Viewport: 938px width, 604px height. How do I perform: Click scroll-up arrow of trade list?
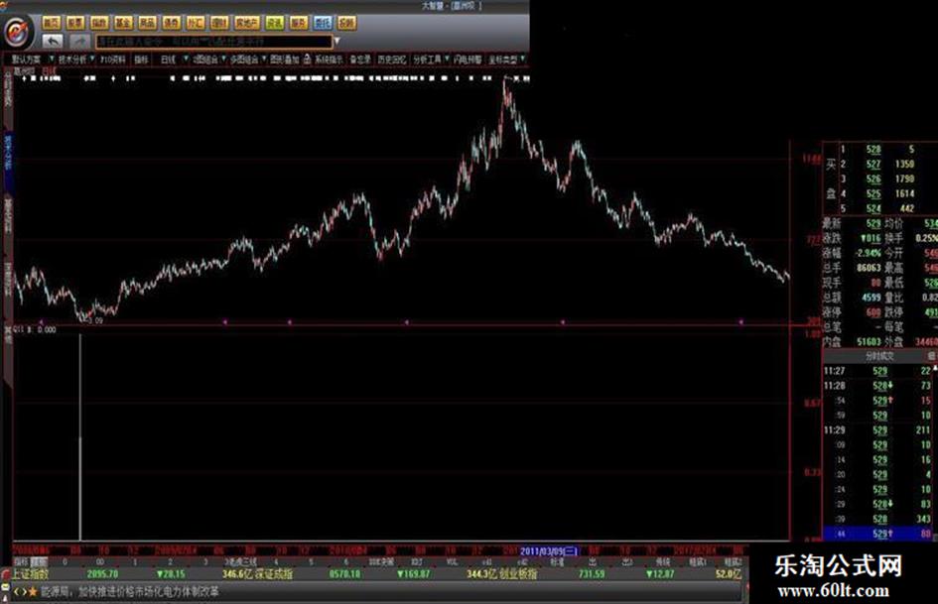[x=935, y=368]
